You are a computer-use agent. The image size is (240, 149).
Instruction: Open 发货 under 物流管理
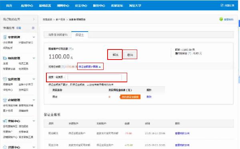pos(6,64)
